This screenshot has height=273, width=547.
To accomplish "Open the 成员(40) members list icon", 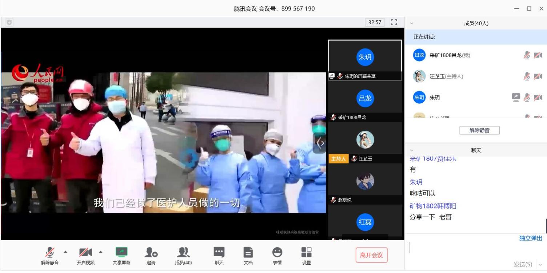I will [183, 252].
